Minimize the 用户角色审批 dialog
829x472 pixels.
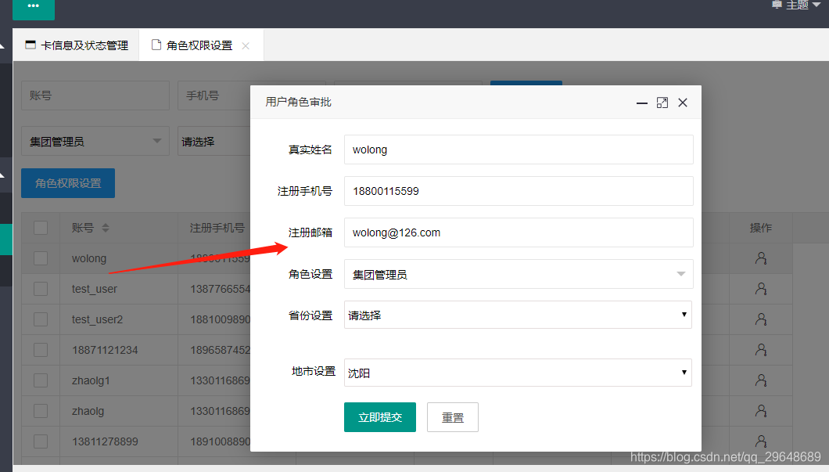click(x=642, y=103)
